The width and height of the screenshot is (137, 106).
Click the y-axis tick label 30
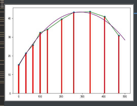(9, 37)
